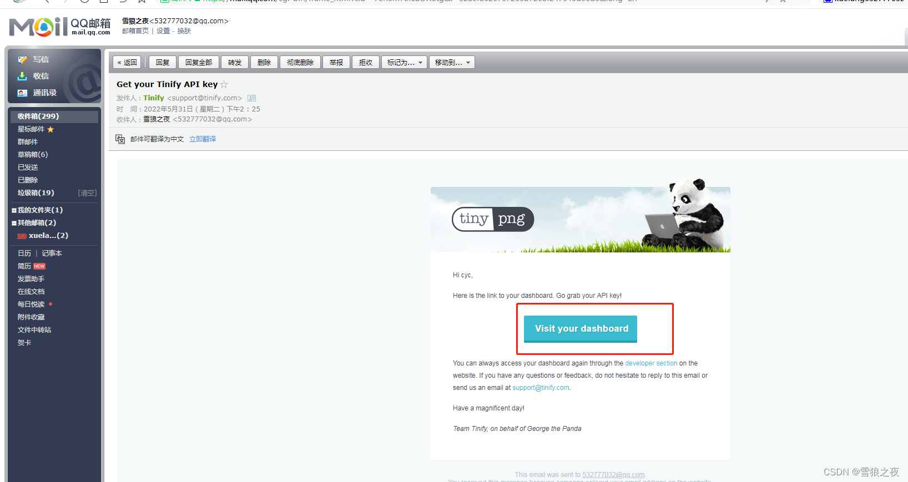Star the Get your Tinify API key email
Screen dimensions: 908x482
pos(224,84)
